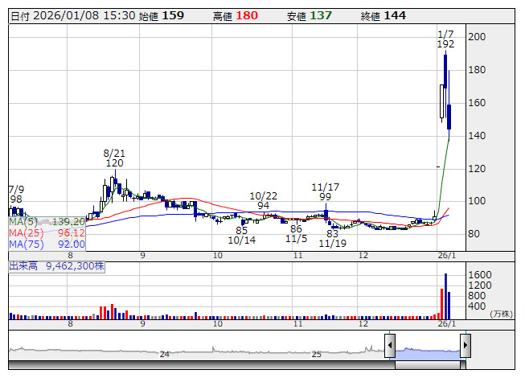Click the 11/17 high annotation of 99
525x378 pixels.
(326, 191)
